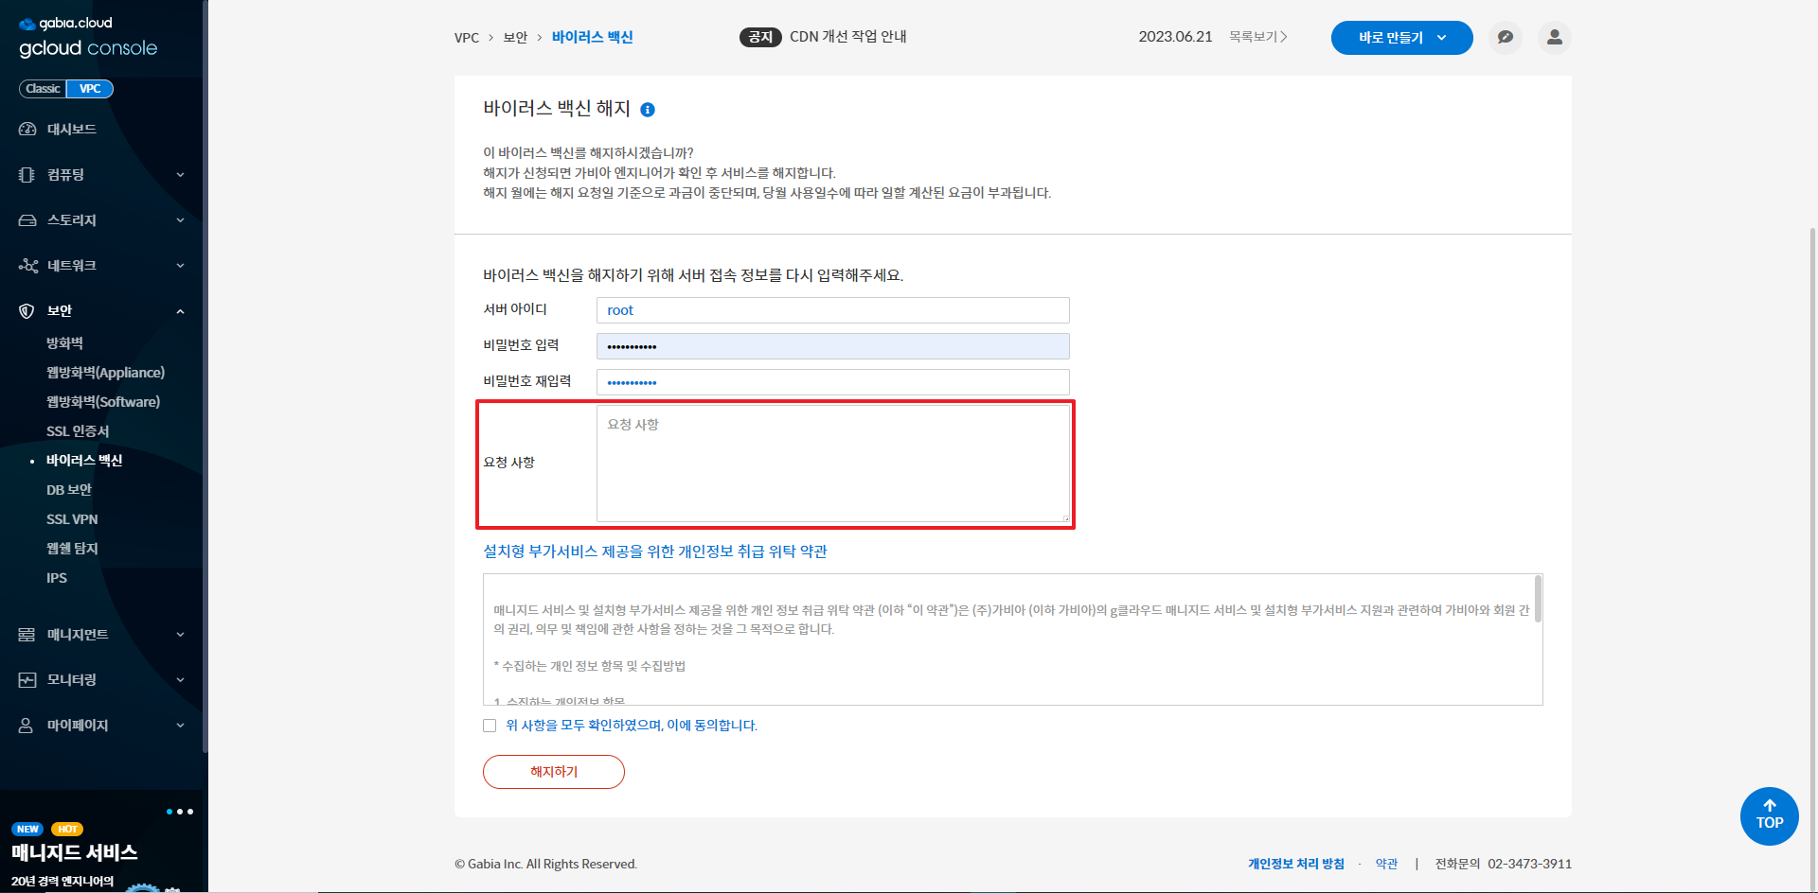Image resolution: width=1818 pixels, height=893 pixels.
Task: Click the TOP arrow scroll button
Action: [x=1769, y=815]
